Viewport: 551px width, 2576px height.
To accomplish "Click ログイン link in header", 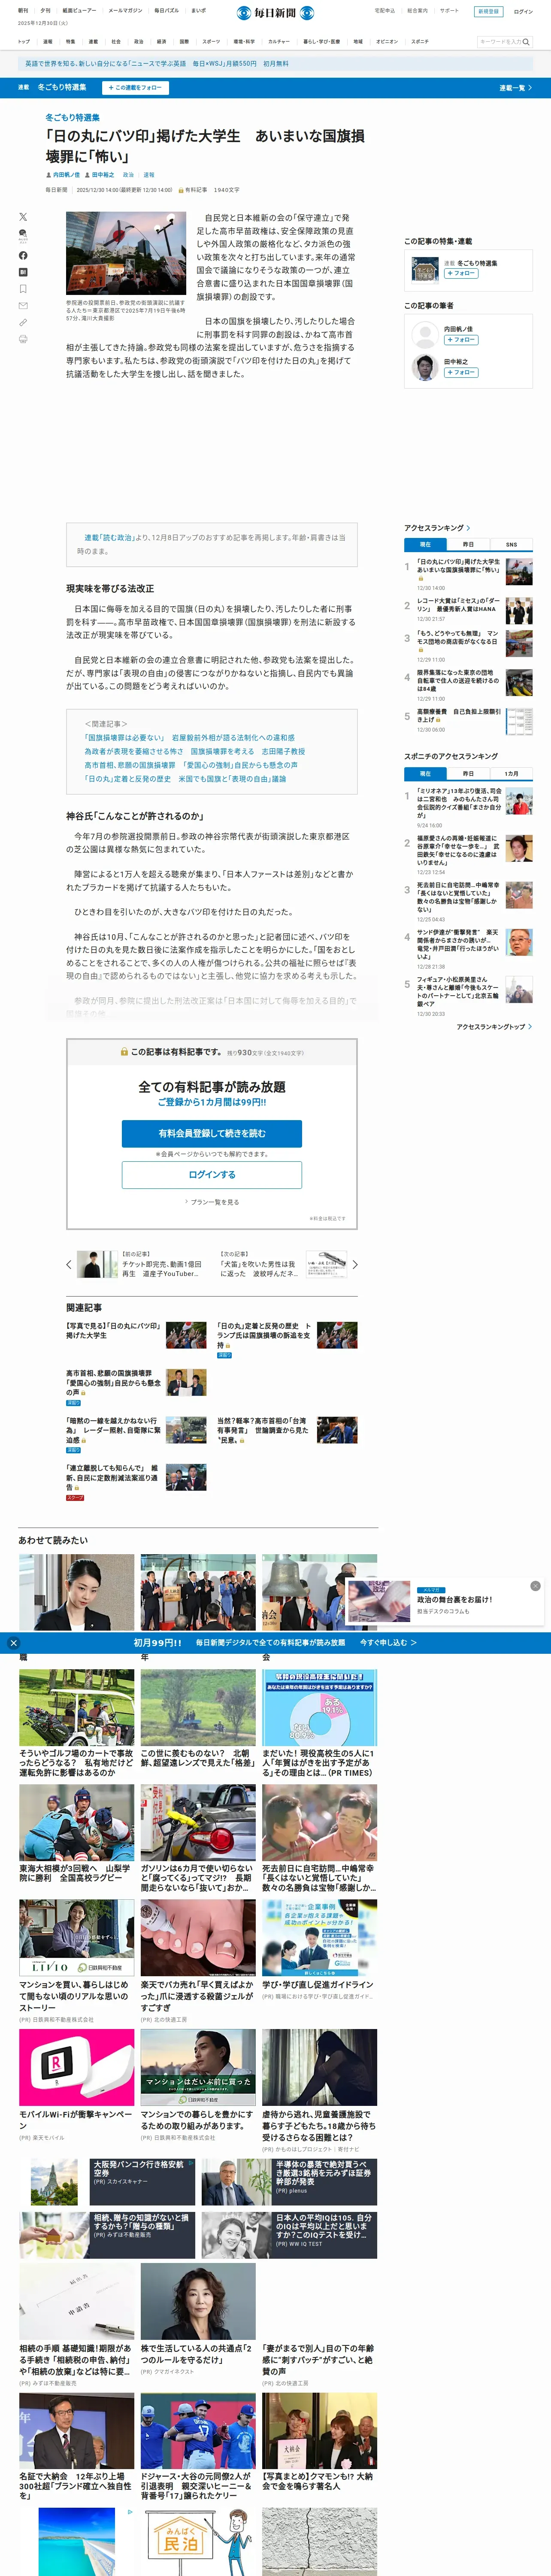I will (523, 12).
